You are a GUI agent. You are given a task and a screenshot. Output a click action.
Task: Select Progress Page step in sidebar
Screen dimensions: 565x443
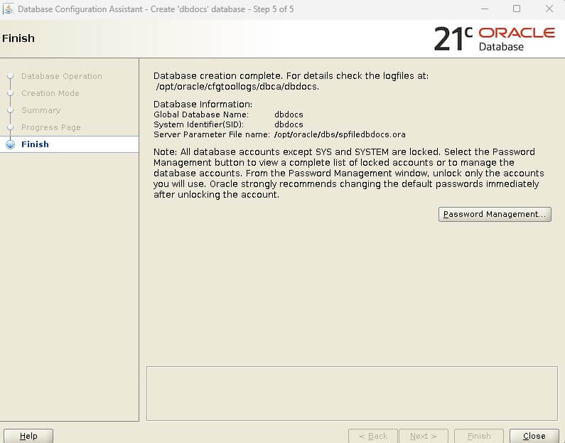(50, 127)
